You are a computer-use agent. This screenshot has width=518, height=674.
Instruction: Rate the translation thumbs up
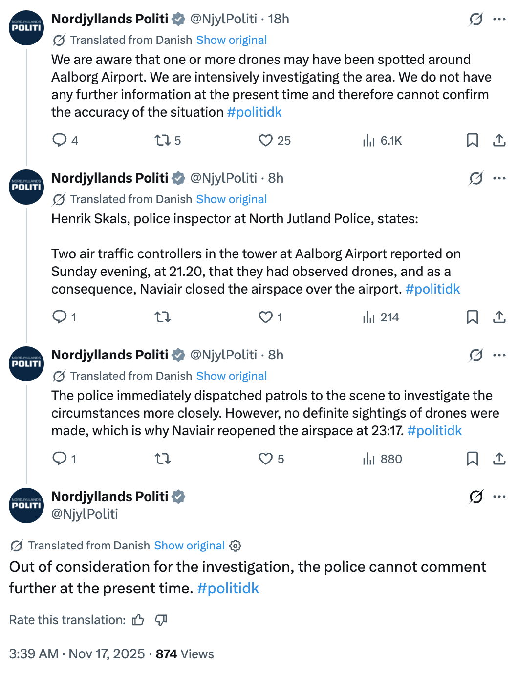pyautogui.click(x=138, y=620)
